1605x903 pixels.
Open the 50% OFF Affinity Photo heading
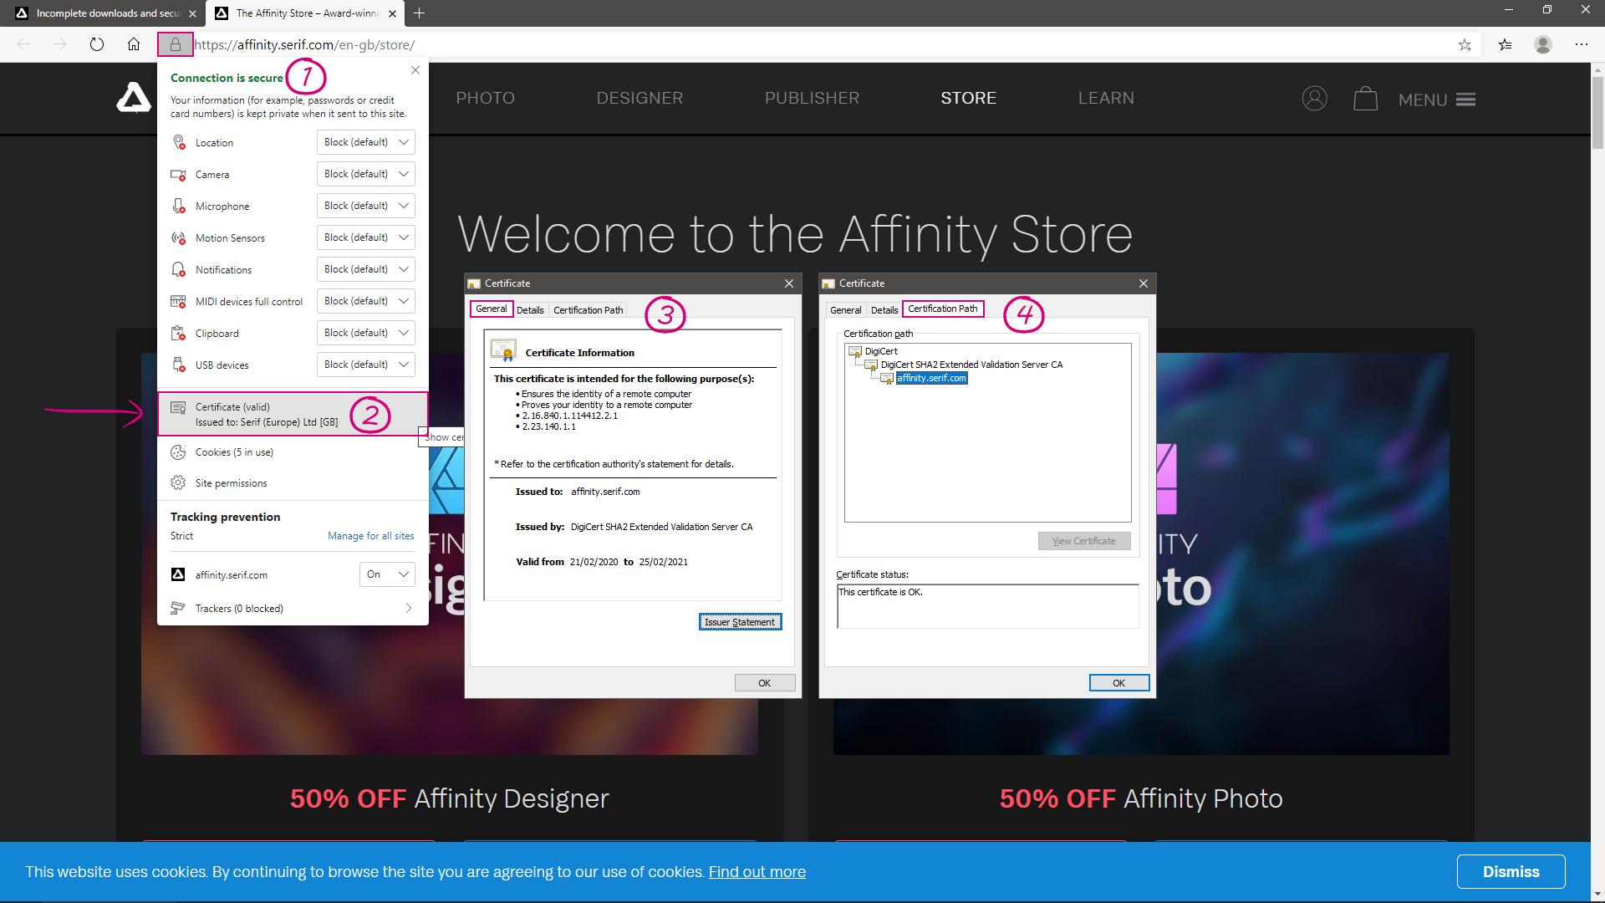point(1141,798)
